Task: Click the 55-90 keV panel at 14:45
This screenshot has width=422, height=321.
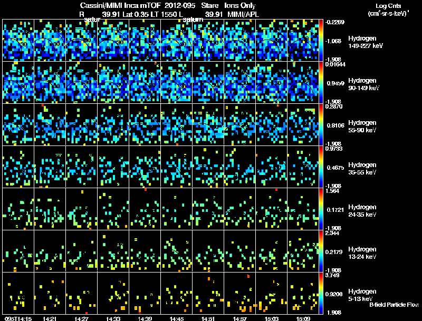Action: (x=177, y=125)
